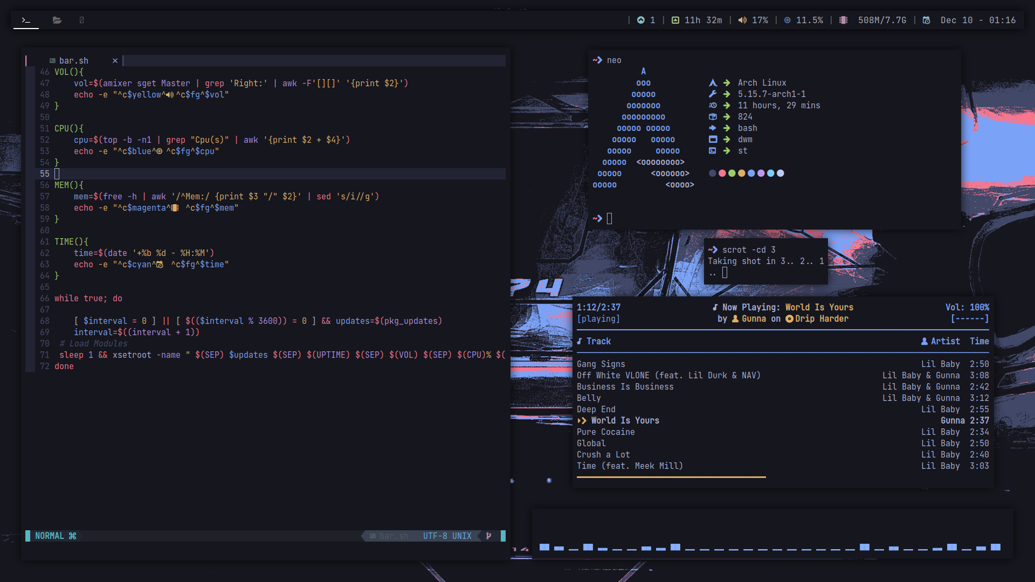This screenshot has height=582, width=1035.
Task: Switch to the folder workspace tag
Action: pos(57,20)
